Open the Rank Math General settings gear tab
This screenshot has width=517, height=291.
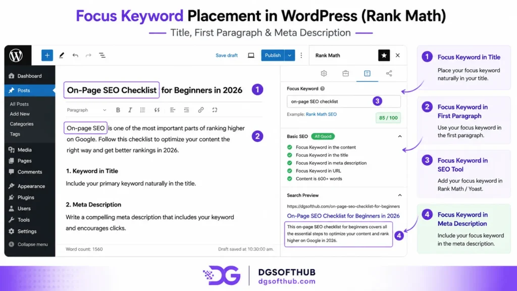tap(324, 73)
